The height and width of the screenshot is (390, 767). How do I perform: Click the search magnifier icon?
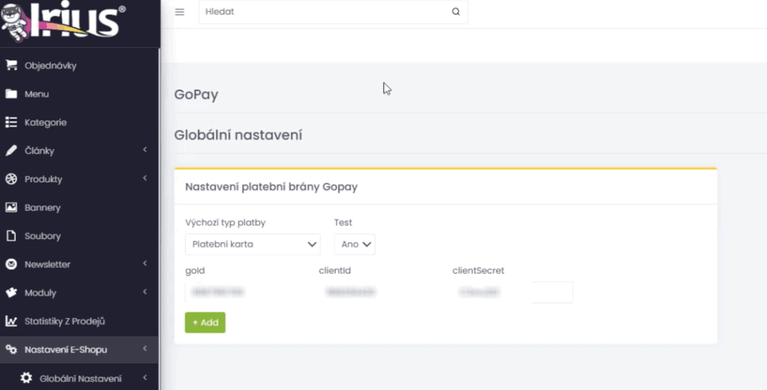click(x=455, y=12)
